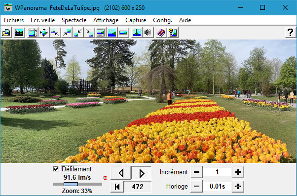This screenshot has height=196, width=297.
Task: Click the Horloge value field 0.01s
Action: coord(217,187)
